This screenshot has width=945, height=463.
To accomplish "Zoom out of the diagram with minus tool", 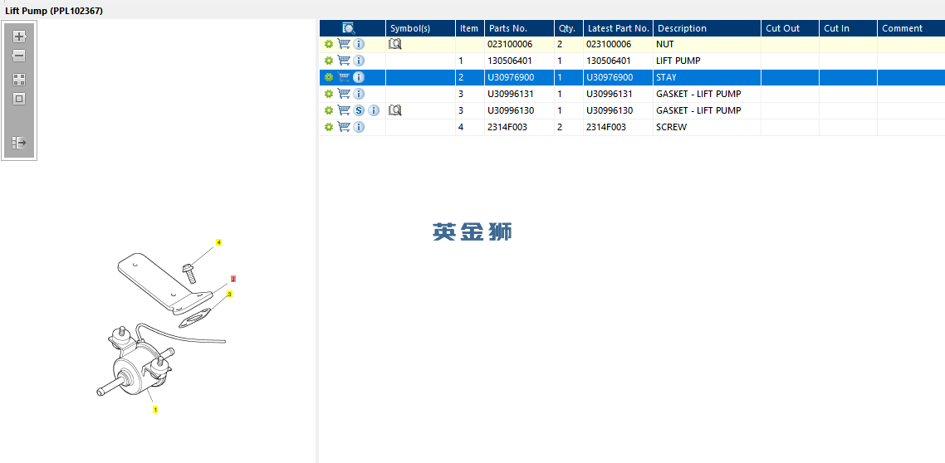I will [19, 56].
